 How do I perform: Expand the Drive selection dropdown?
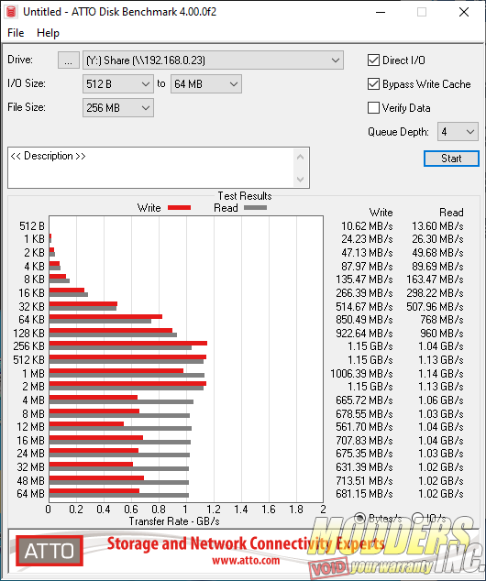213,60
